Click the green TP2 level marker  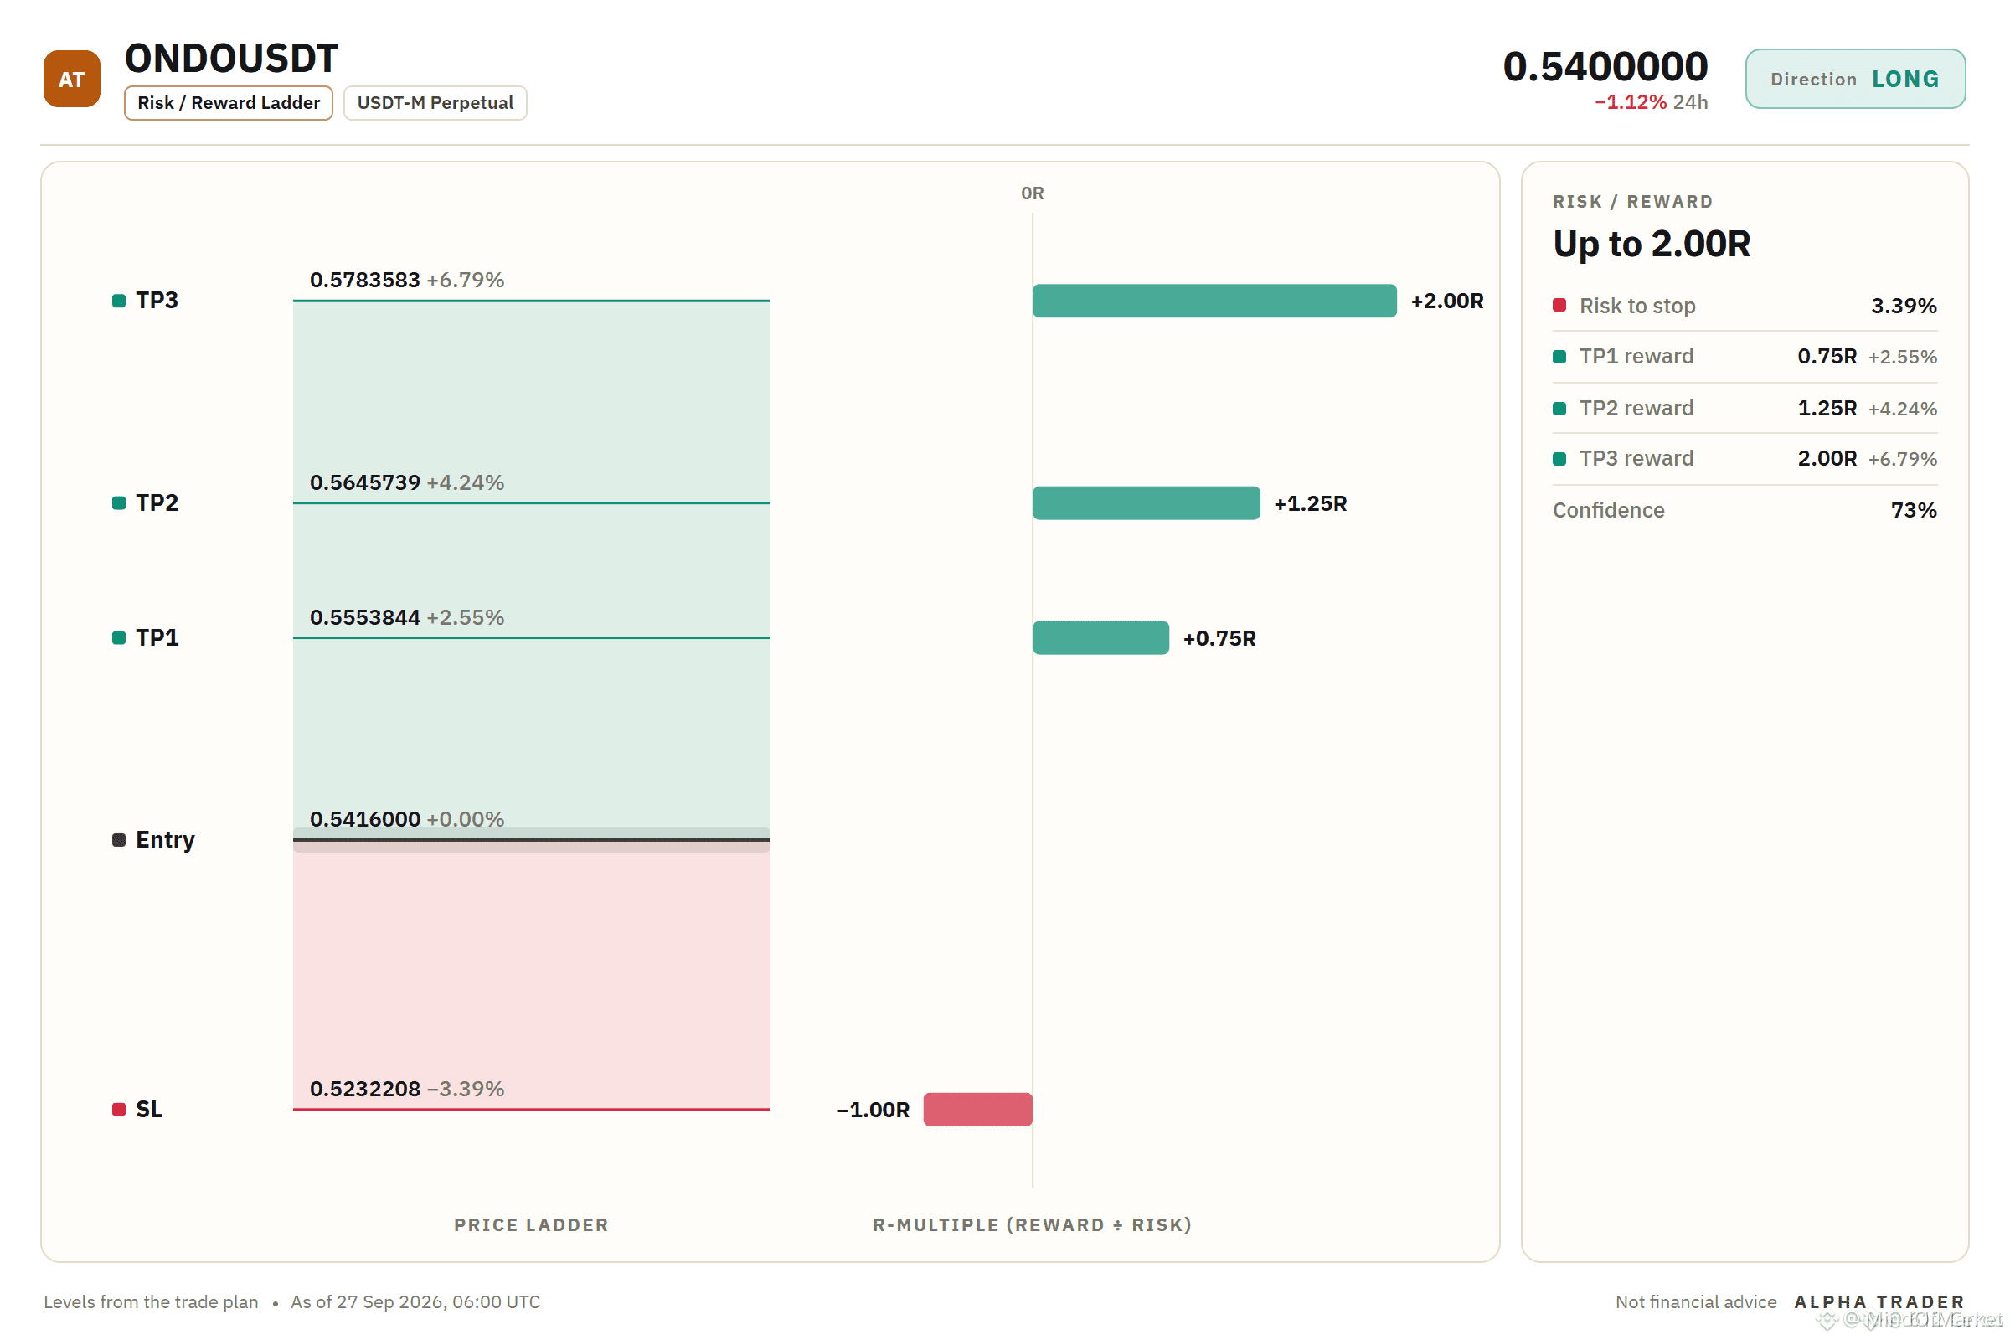(119, 503)
